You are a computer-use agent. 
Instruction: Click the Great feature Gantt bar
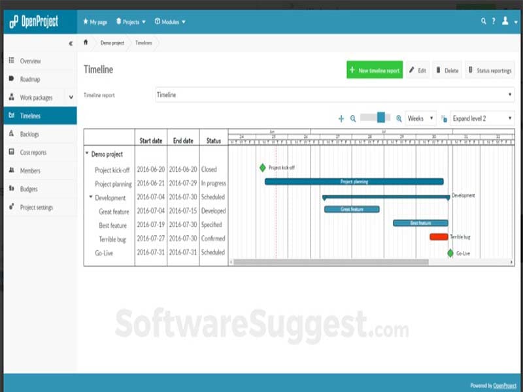coord(352,209)
